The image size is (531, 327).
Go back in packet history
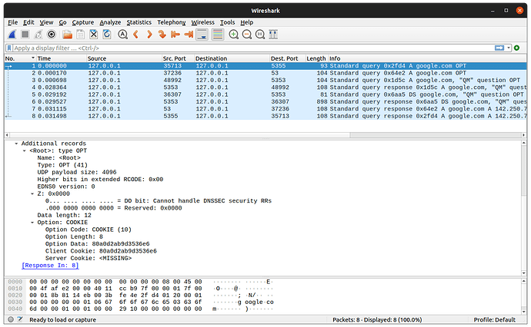point(135,35)
